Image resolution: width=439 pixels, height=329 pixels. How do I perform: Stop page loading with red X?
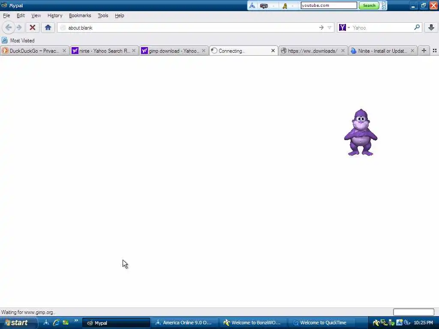coord(33,27)
